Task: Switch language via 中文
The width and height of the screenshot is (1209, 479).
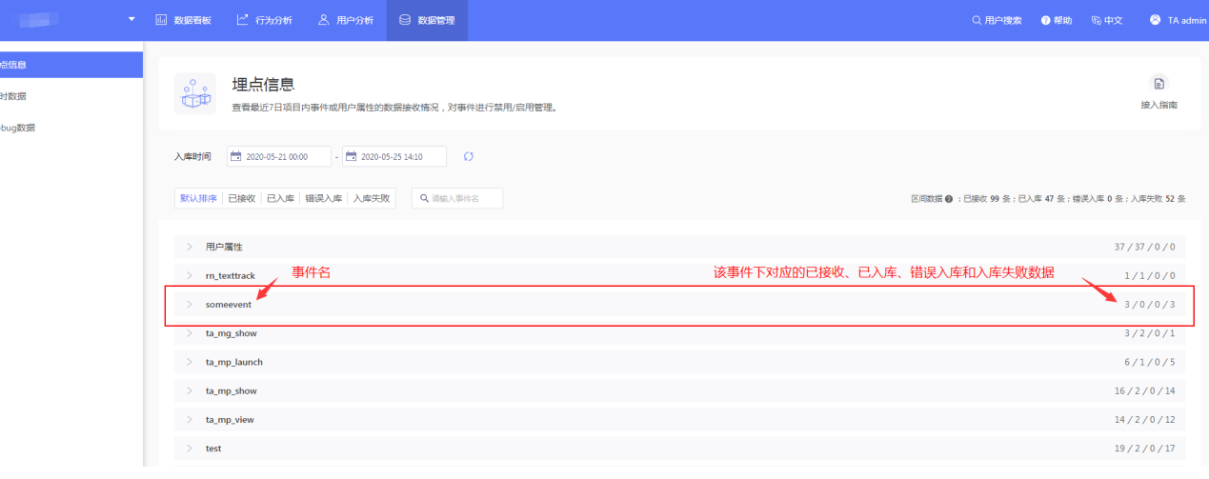Action: pos(1107,20)
